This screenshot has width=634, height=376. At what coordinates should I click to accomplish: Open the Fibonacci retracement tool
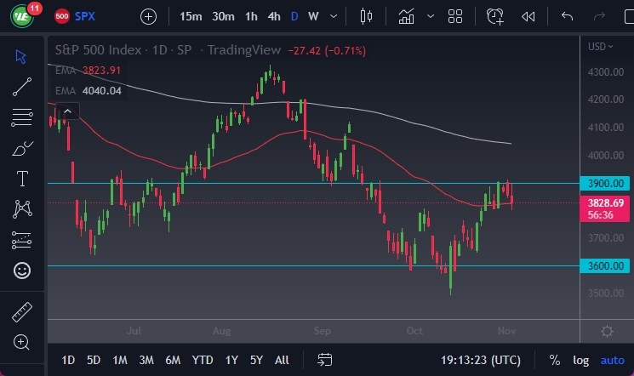22,117
